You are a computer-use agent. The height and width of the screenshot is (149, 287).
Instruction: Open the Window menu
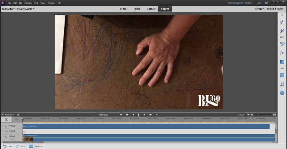tap(51, 3)
